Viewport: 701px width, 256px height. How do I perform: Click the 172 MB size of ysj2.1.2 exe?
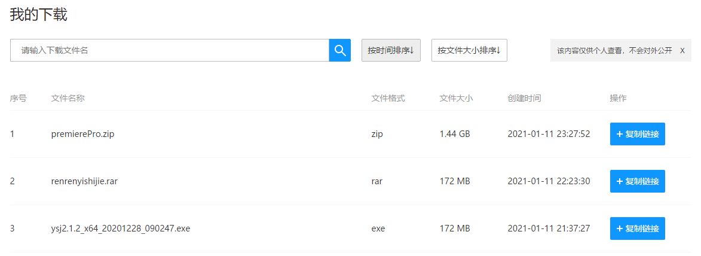455,228
